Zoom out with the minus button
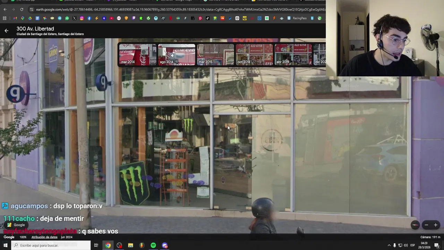Viewport: 444px width, 250px height. tap(426, 225)
